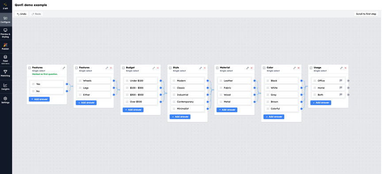Add answer to the Yes/No Features card
Screen dimensions: 382x174
[39, 99]
